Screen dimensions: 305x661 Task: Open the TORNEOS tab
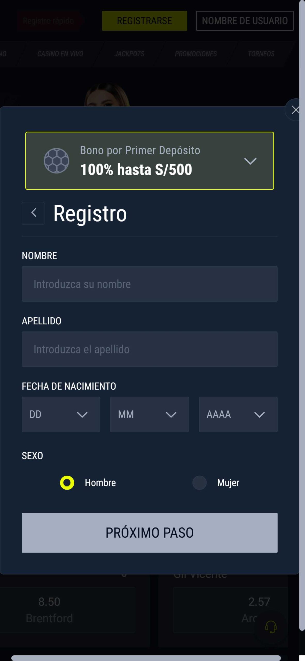click(261, 54)
